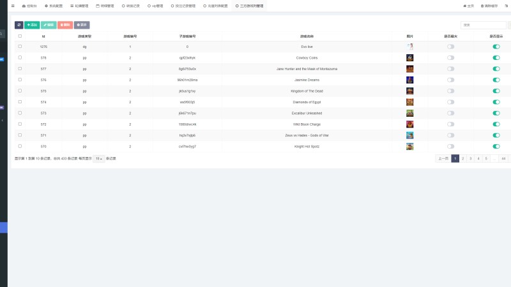Select the checkbox for Evo live row
Screen dimensions: 511x287
[x=20, y=47]
